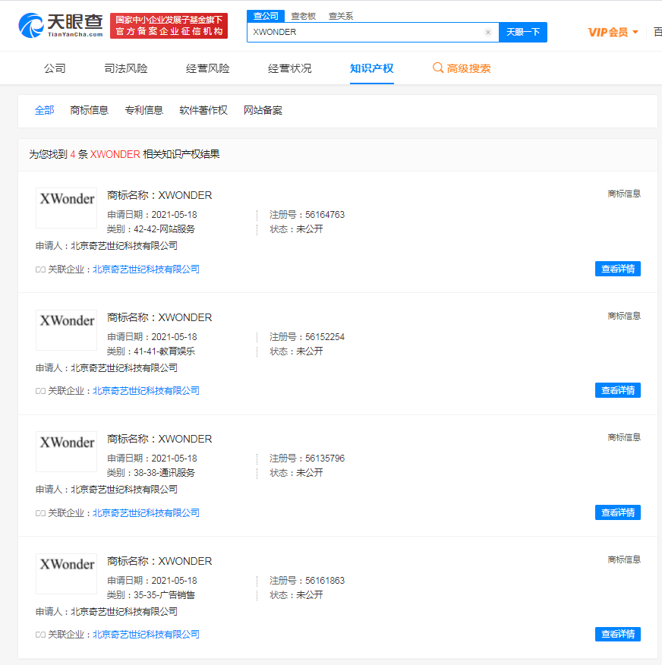
Task: Select the 查老板 search tab
Action: (x=303, y=16)
